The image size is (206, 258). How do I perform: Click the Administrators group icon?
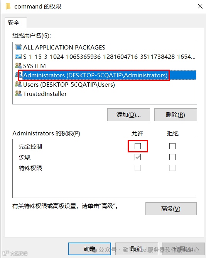click(x=18, y=75)
